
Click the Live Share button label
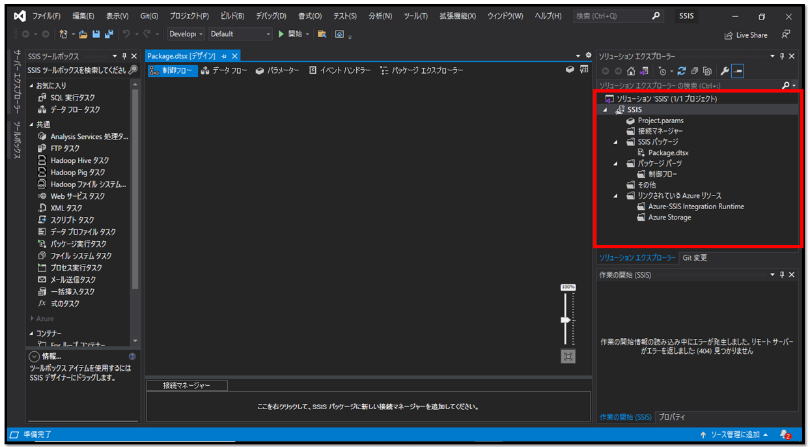751,35
